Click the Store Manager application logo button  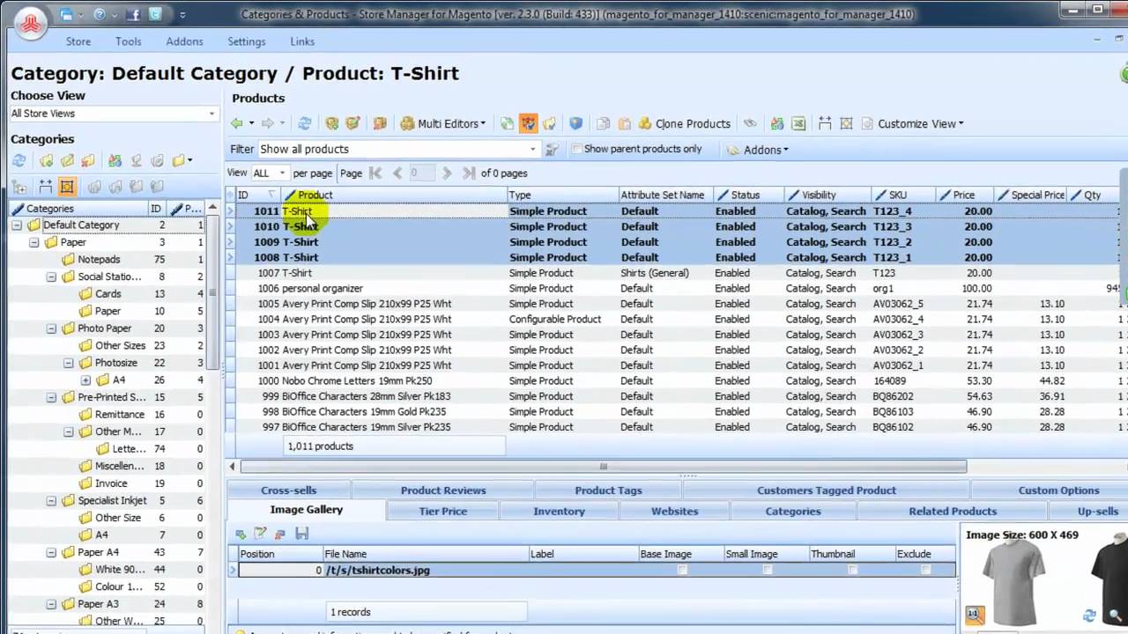32,24
